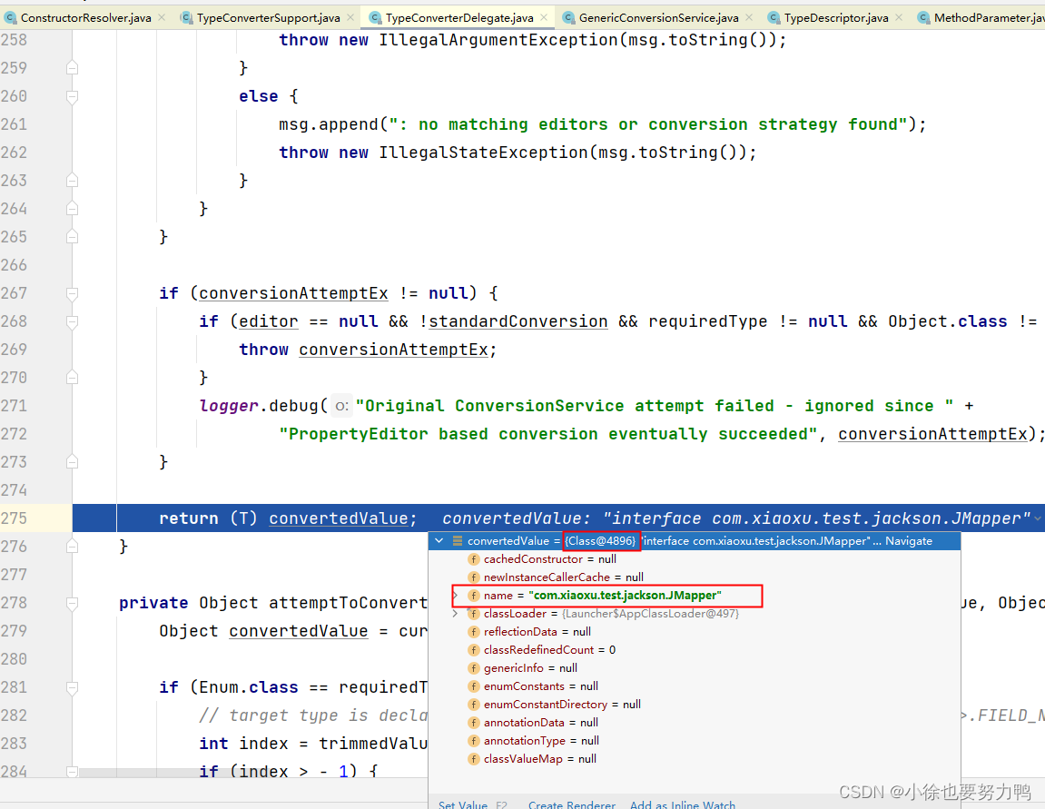The height and width of the screenshot is (809, 1045).
Task: Click logger identifier on line 271
Action: [229, 406]
